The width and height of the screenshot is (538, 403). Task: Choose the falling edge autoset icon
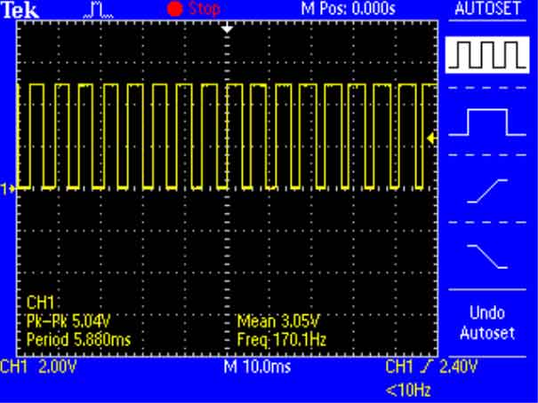pyautogui.click(x=486, y=257)
